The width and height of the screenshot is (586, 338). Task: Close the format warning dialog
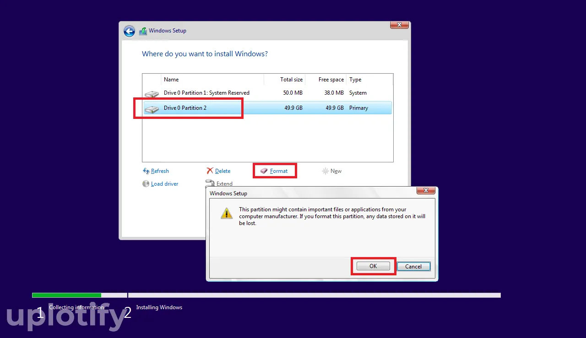pyautogui.click(x=426, y=190)
